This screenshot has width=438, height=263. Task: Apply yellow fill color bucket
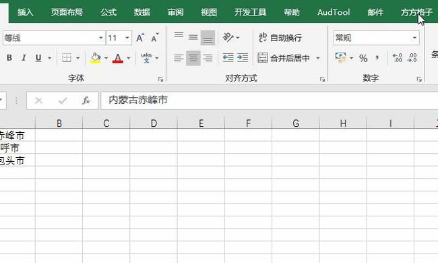point(95,58)
